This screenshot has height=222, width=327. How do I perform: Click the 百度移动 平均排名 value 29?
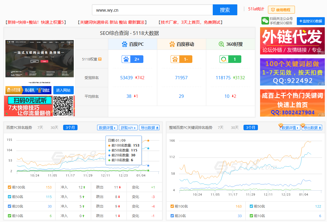[181, 96]
